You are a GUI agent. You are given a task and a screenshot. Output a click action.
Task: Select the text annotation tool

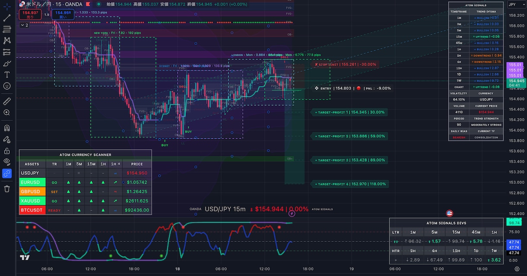(x=7, y=75)
